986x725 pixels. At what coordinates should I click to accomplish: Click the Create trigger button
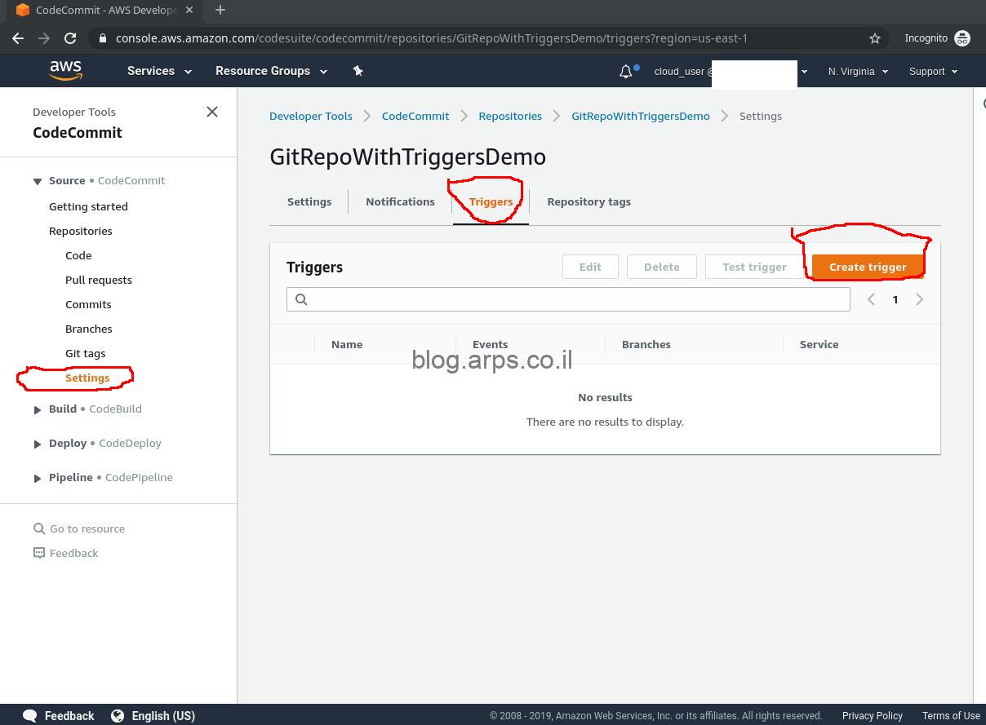coord(868,267)
